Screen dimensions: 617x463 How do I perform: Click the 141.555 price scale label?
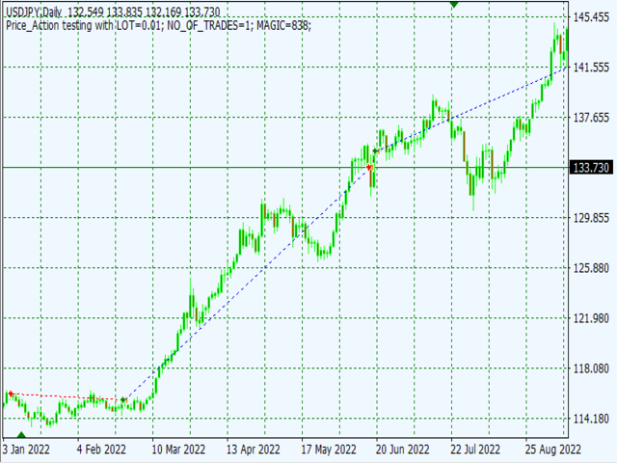(x=591, y=68)
